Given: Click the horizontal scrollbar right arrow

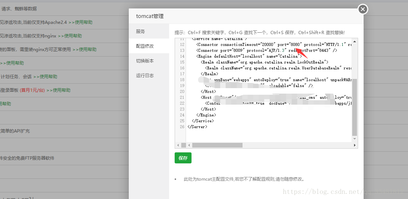Looking at the screenshot, I should click(354, 145).
